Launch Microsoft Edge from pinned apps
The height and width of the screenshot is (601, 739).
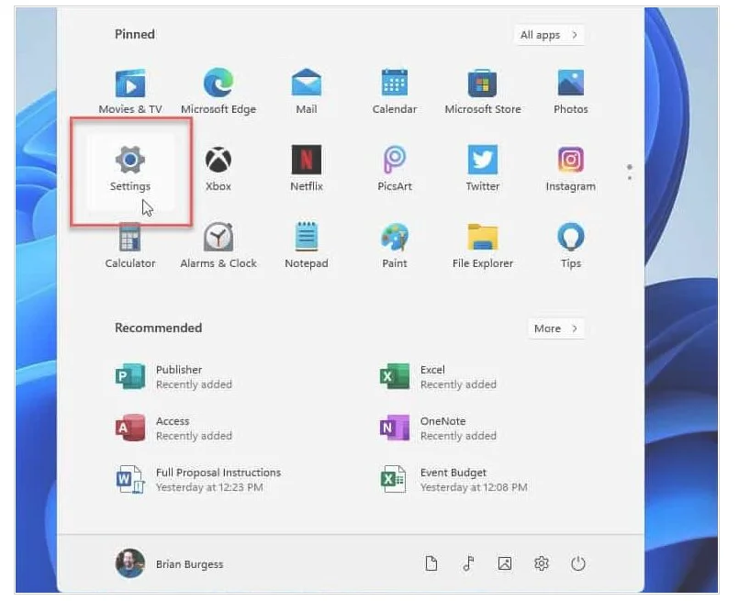tap(218, 91)
